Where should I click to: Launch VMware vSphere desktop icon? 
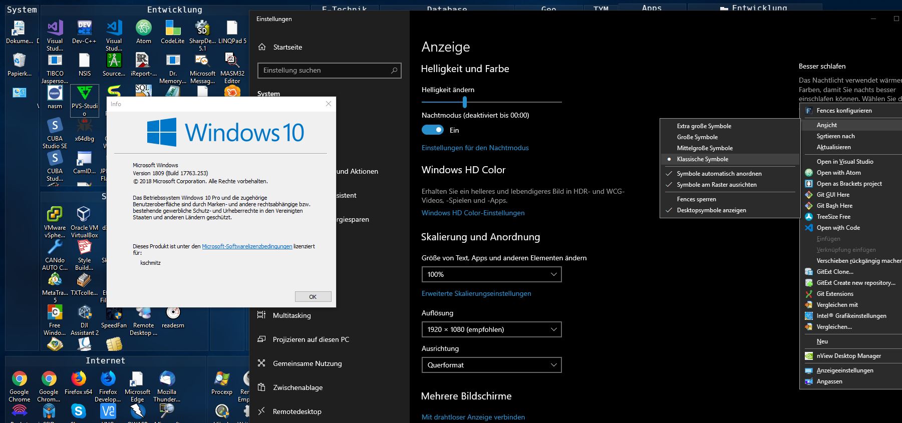[x=55, y=222]
